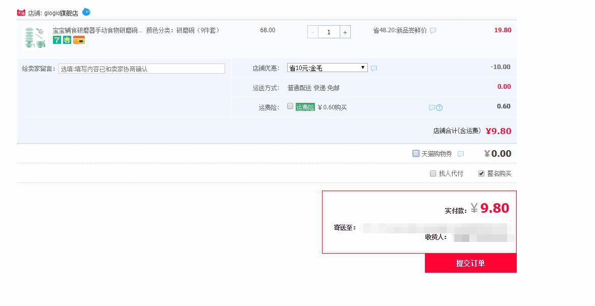Click the comment bubble next to store discount dropdown
Viewport: 595px width, 306px height.
pyautogui.click(x=374, y=68)
